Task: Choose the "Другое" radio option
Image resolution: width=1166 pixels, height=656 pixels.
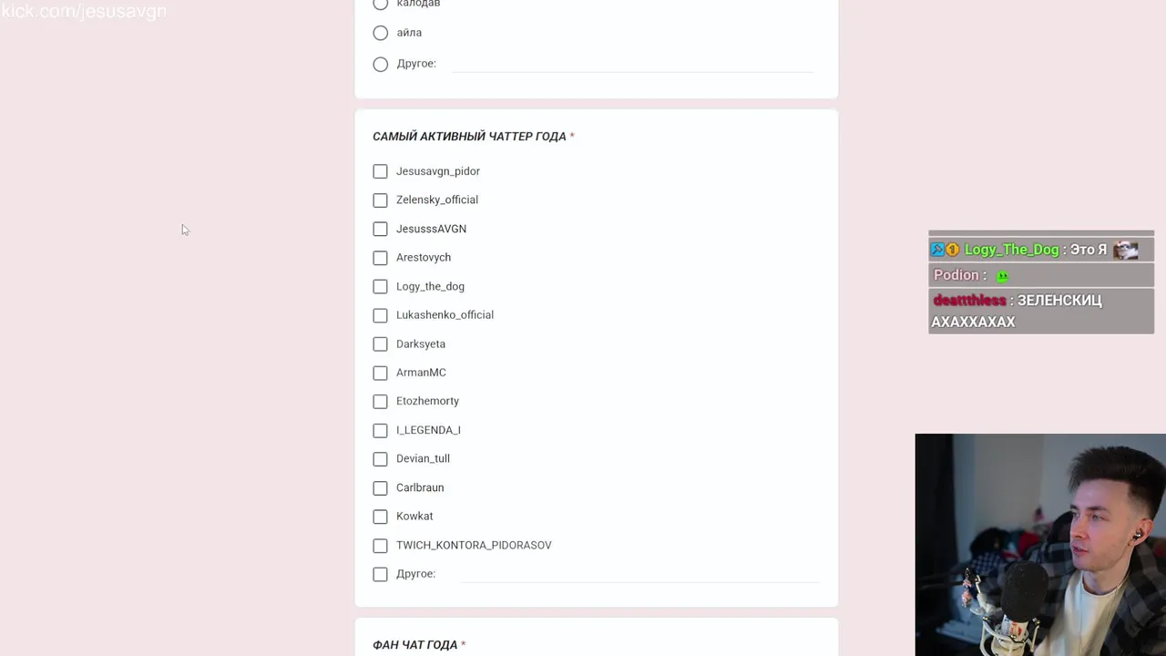Action: pyautogui.click(x=381, y=64)
